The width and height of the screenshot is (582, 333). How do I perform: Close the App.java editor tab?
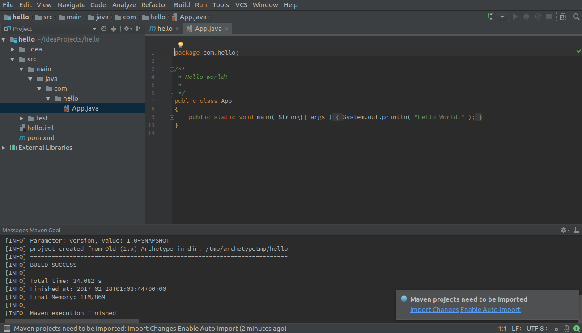click(226, 29)
